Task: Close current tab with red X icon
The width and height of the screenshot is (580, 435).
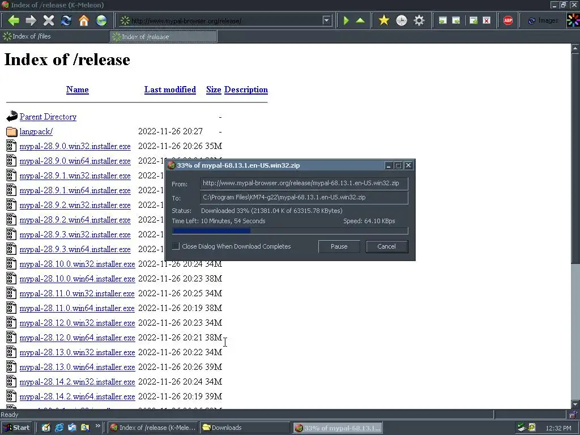Action: [487, 20]
